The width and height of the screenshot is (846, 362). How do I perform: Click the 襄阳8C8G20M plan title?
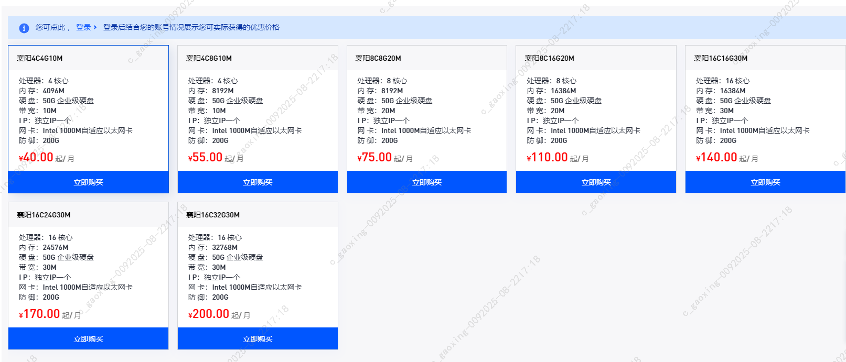coord(378,58)
